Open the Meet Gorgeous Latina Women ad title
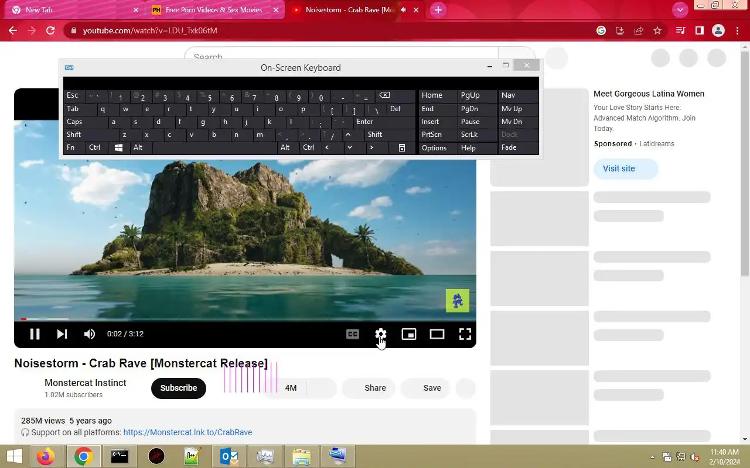Screen dimensions: 750x468 [x=649, y=94]
